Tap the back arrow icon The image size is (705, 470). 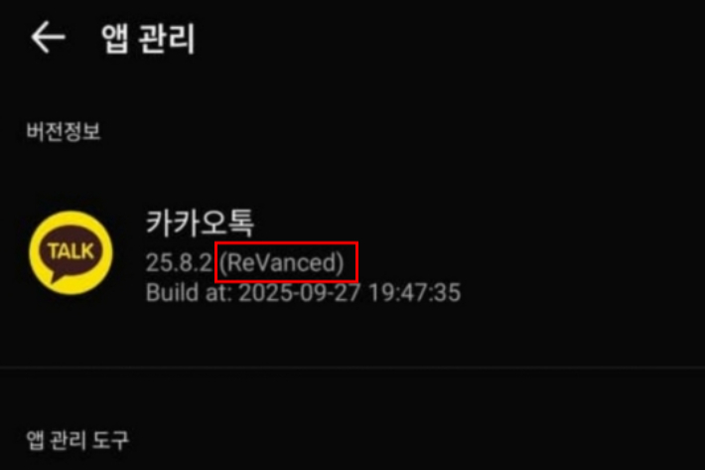click(48, 37)
